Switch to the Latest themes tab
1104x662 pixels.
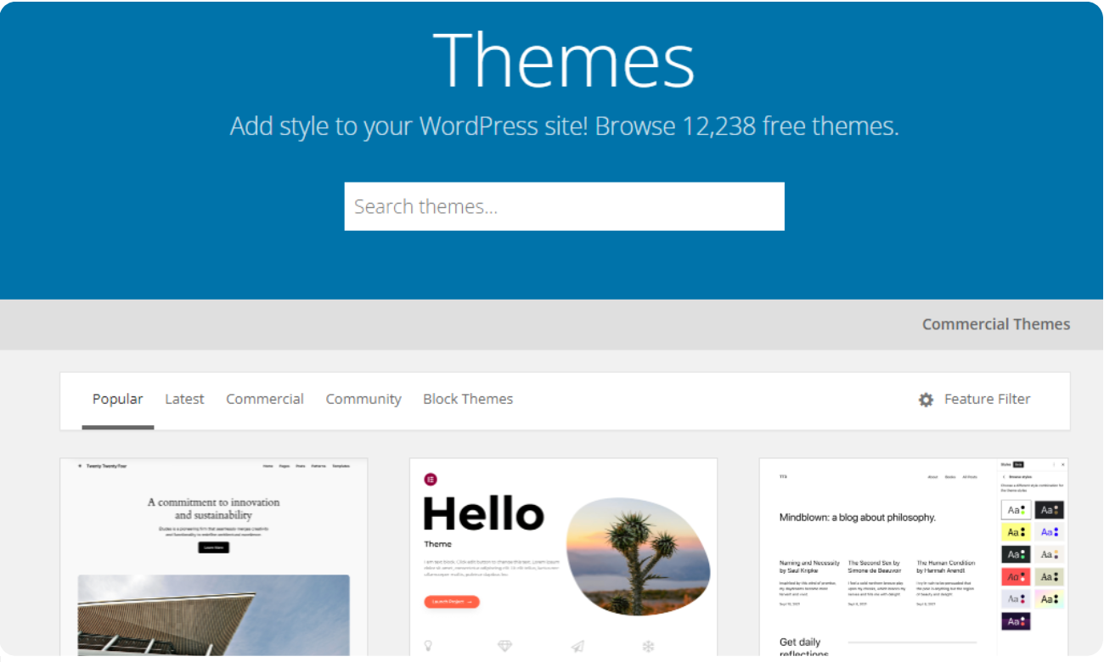(x=184, y=399)
